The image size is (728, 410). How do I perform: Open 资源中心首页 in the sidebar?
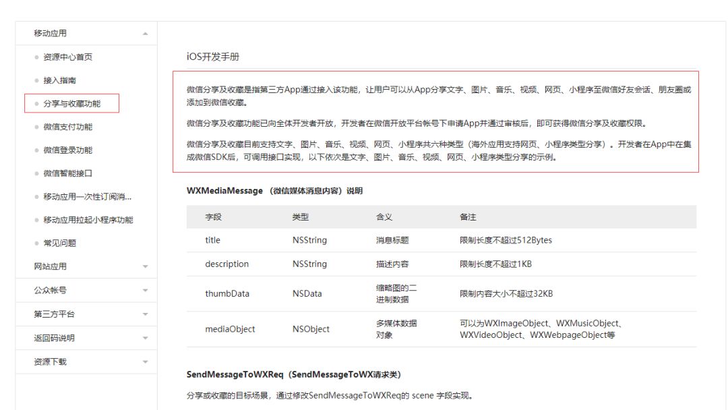tap(68, 57)
